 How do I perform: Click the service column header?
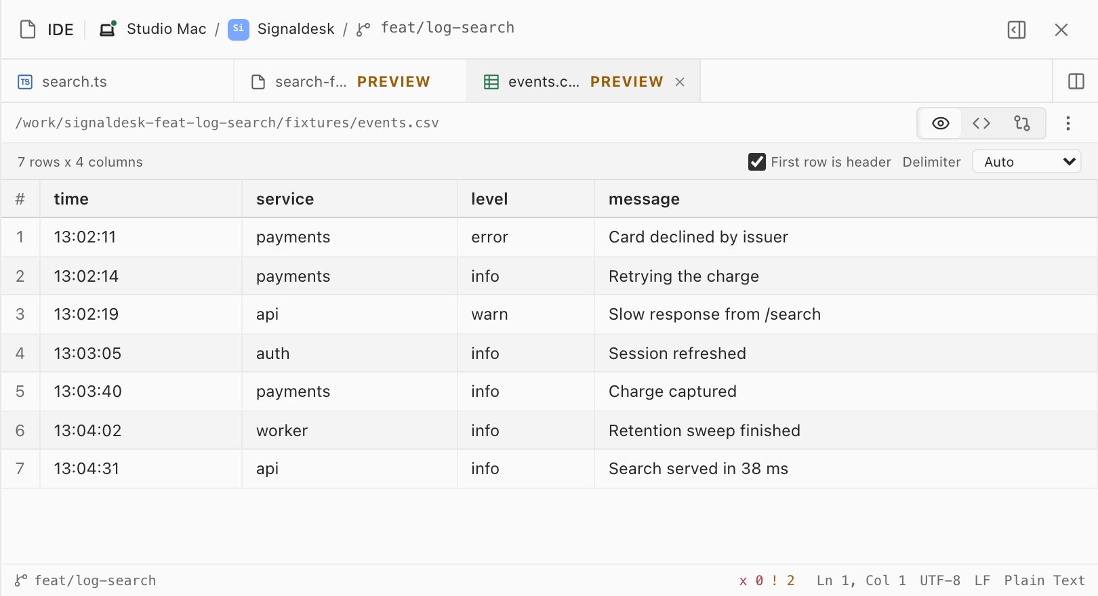350,199
